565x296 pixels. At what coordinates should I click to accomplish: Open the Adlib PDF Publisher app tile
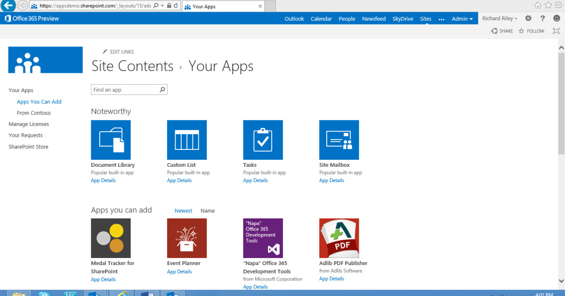[339, 238]
